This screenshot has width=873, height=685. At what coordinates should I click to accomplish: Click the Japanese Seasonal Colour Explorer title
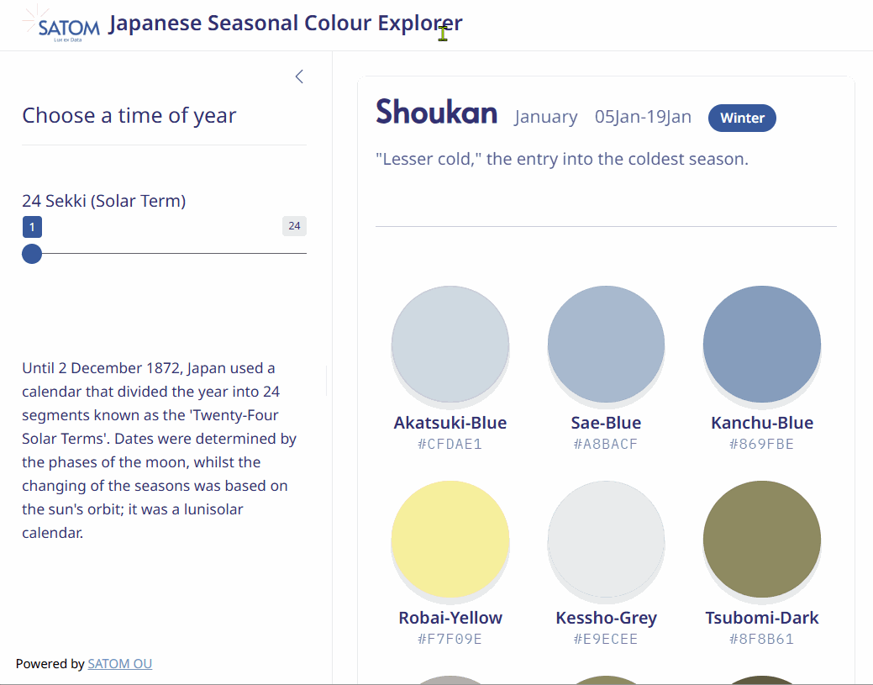click(x=285, y=24)
